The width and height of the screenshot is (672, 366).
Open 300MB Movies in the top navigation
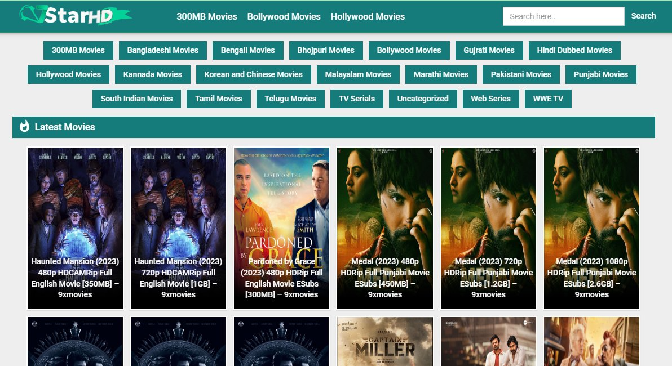point(206,16)
